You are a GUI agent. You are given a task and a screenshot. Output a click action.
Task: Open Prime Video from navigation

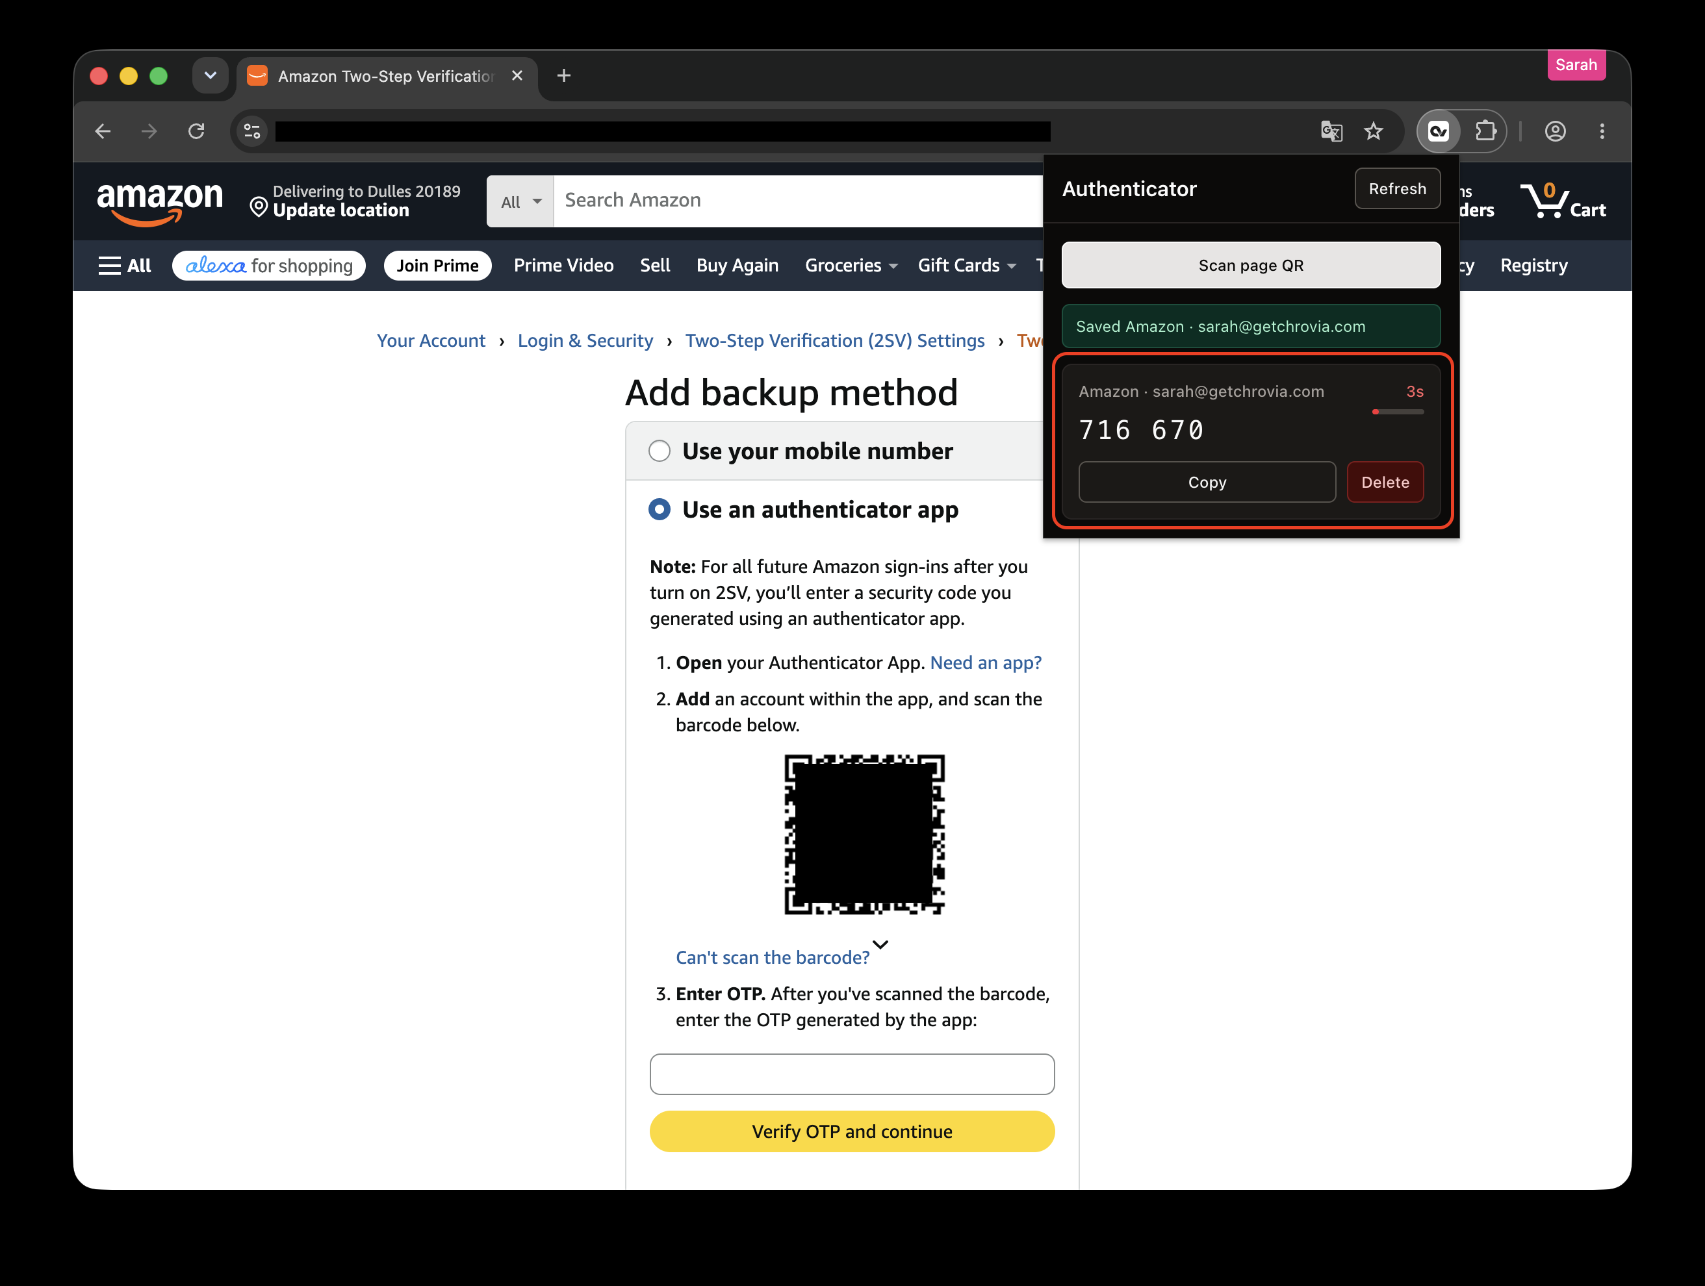(564, 266)
